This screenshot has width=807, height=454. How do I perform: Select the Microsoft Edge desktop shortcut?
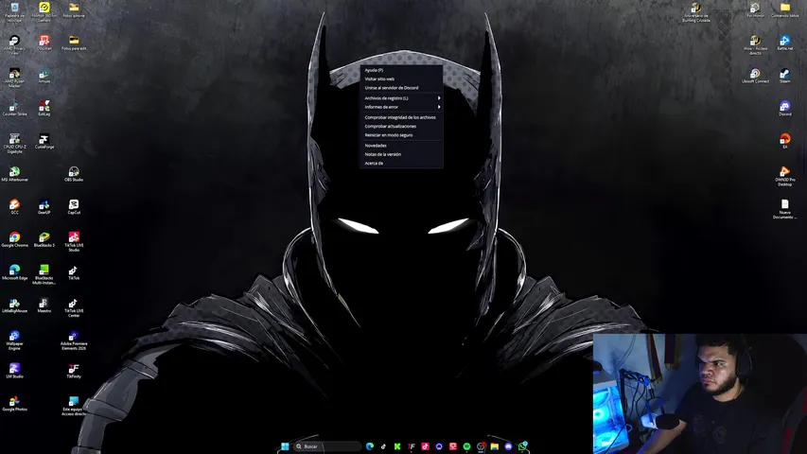pos(14,272)
